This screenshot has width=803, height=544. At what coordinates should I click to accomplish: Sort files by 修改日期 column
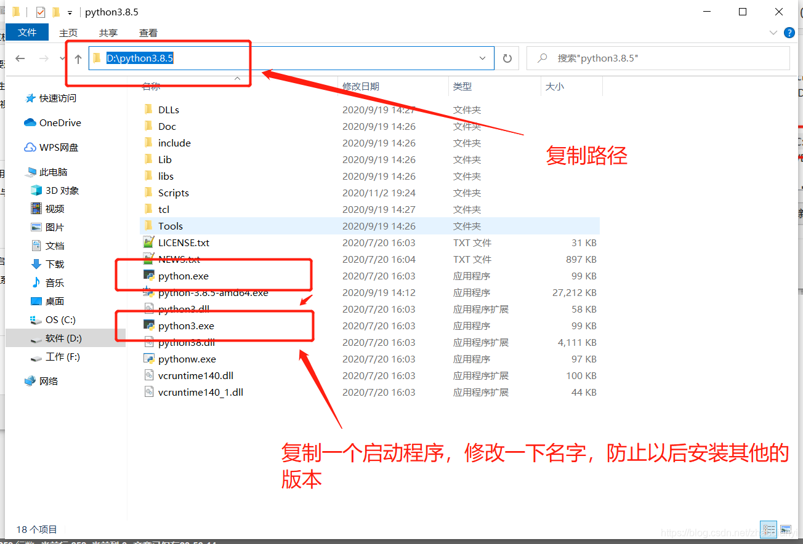pyautogui.click(x=361, y=87)
